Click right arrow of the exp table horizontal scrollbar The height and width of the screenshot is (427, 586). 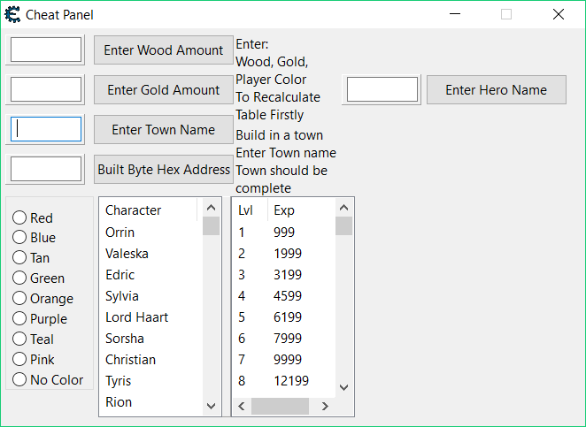[x=325, y=406]
